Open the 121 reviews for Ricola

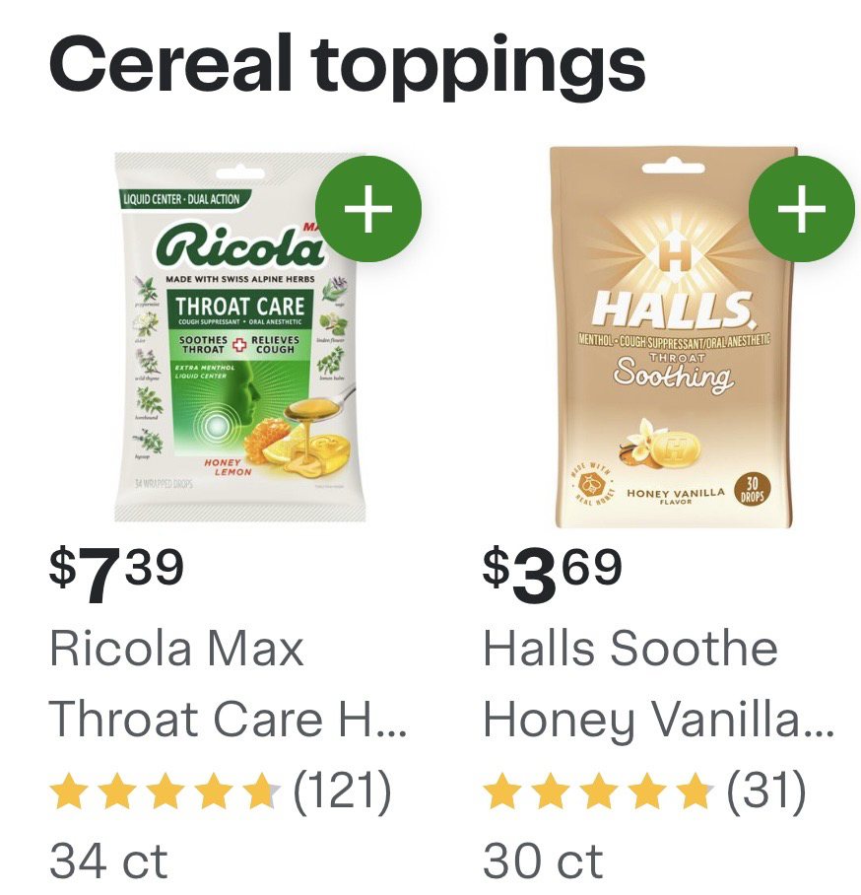tap(343, 791)
